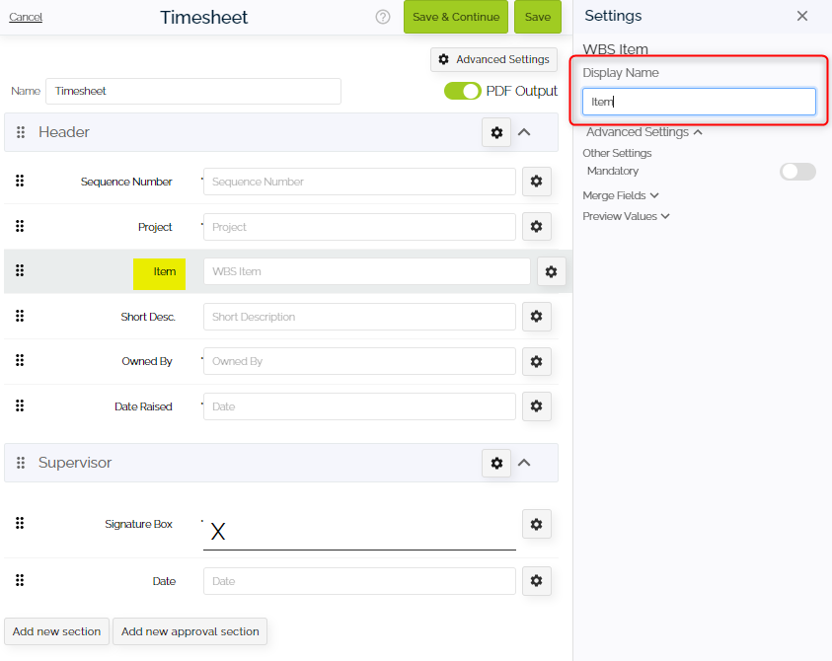Click the green Save button
The width and height of the screenshot is (832, 661).
[538, 17]
